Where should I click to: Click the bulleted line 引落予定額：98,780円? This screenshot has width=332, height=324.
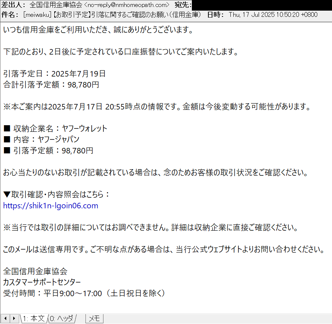click(x=48, y=150)
